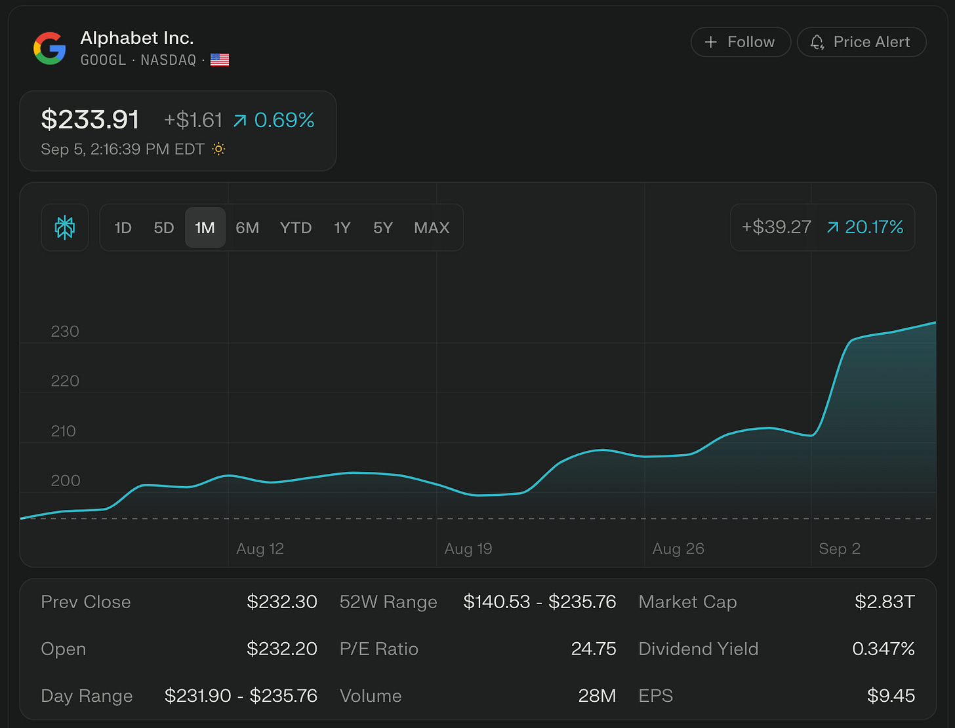Click the Open label
This screenshot has height=728, width=955.
click(64, 649)
